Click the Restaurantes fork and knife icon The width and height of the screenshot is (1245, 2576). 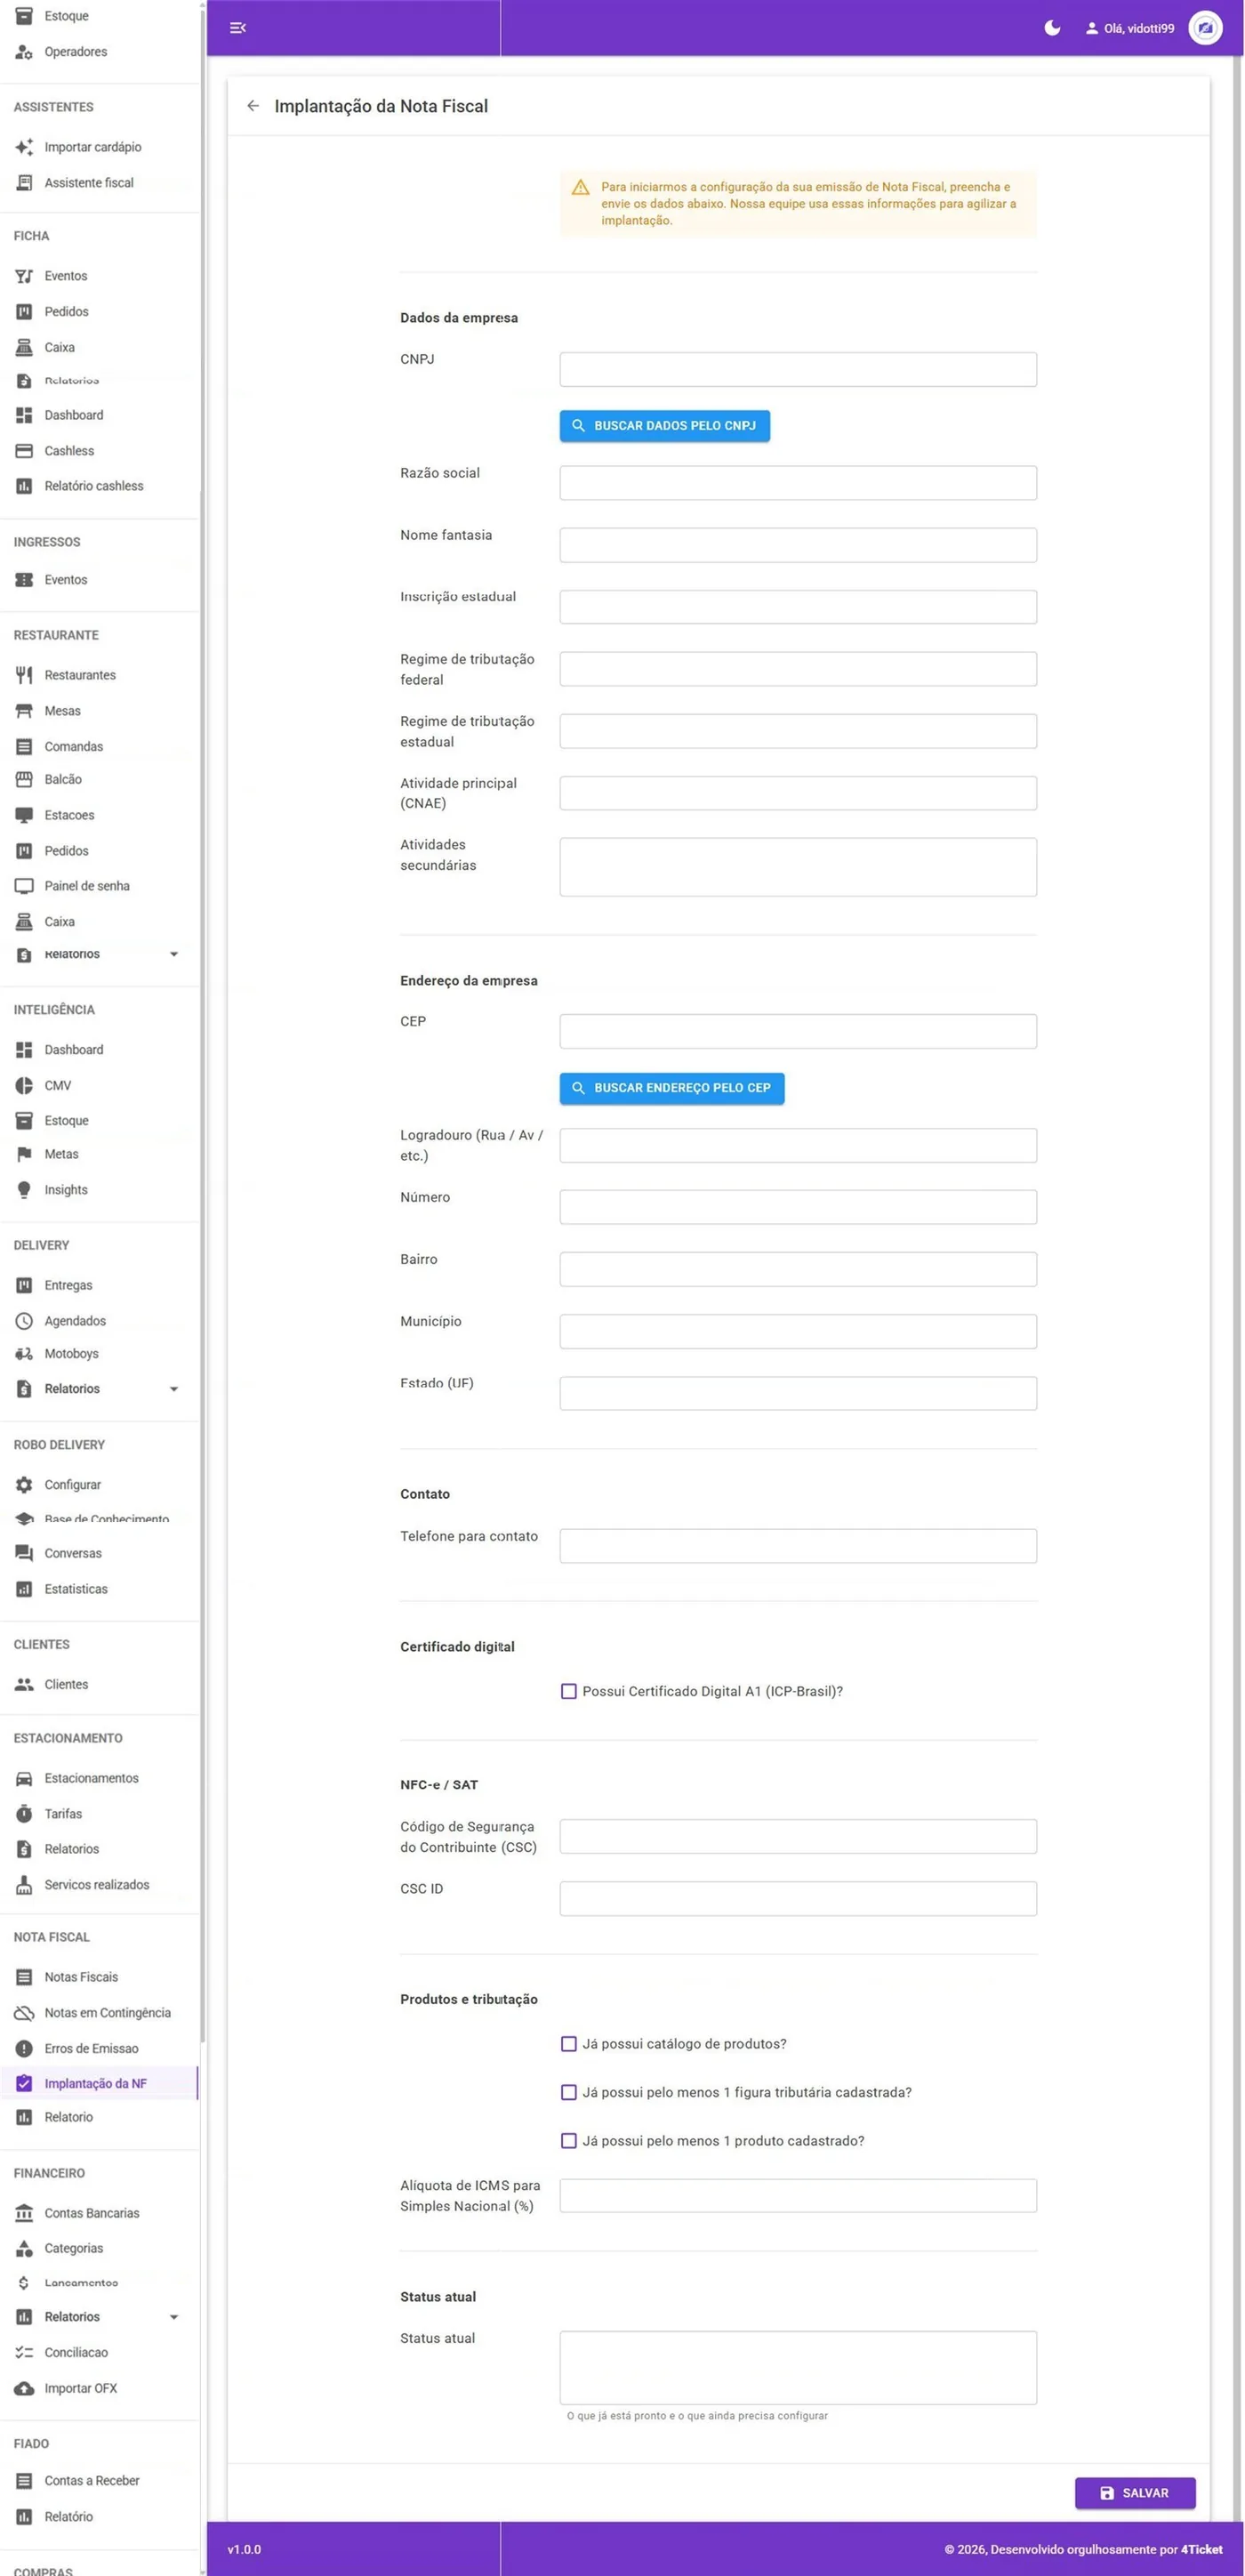point(24,675)
